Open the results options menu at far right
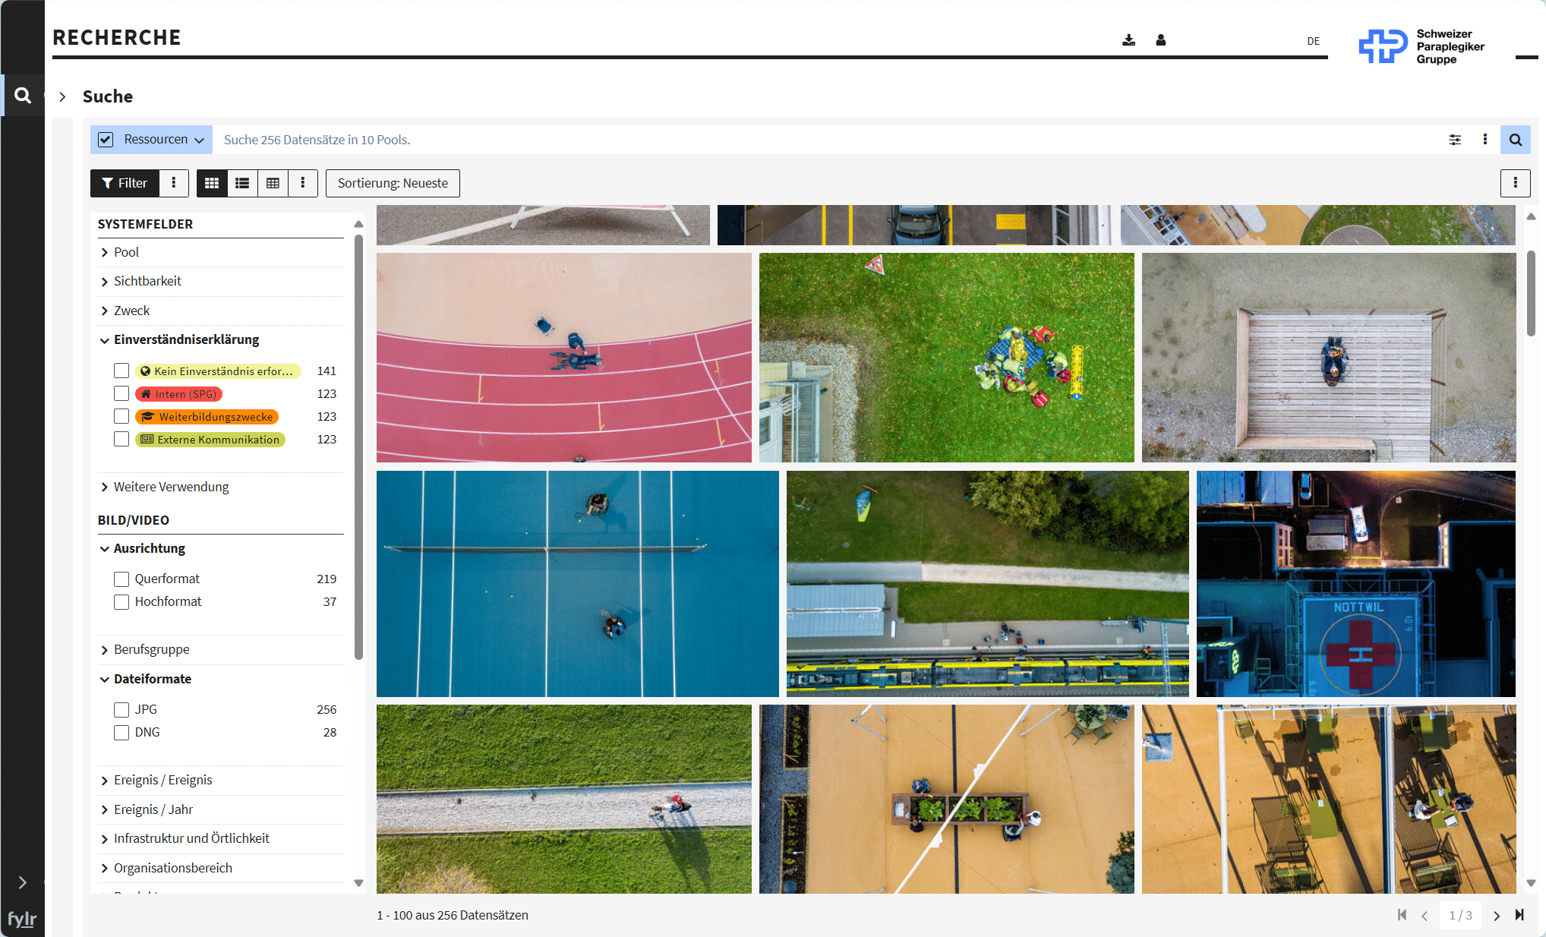Screen dimensions: 1546x937 point(1516,183)
